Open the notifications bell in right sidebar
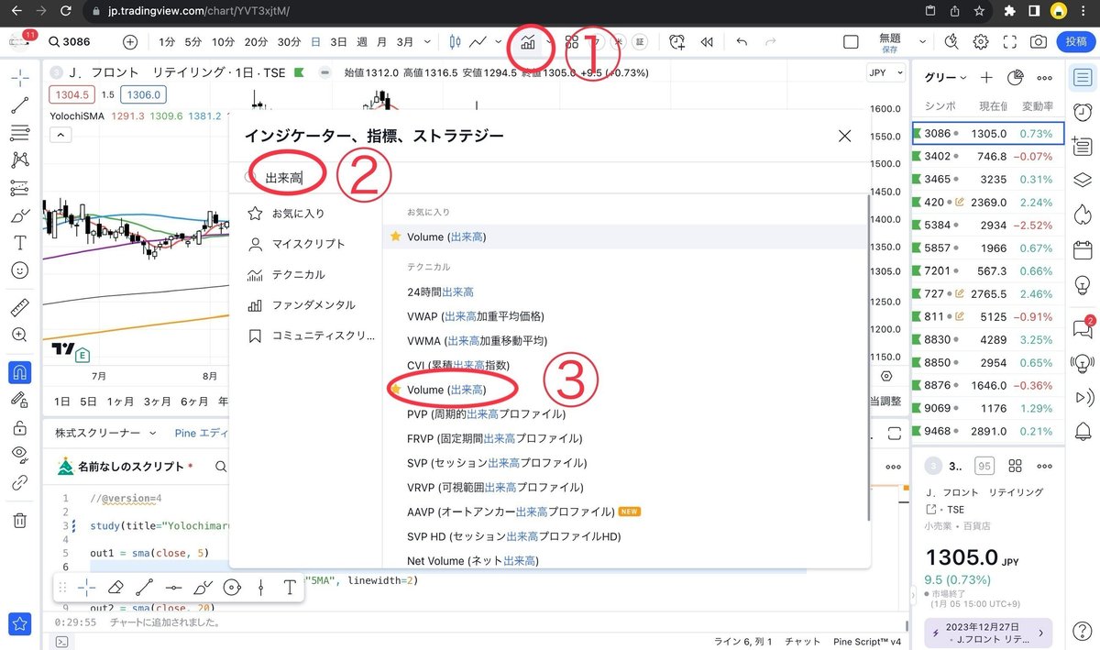This screenshot has width=1100, height=650. pyautogui.click(x=1083, y=431)
